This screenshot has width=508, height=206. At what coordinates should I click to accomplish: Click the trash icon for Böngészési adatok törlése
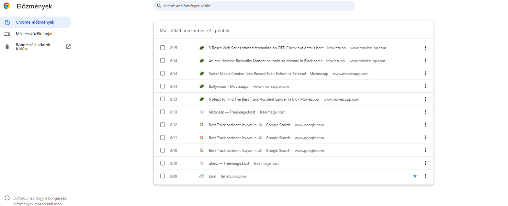pos(7,47)
